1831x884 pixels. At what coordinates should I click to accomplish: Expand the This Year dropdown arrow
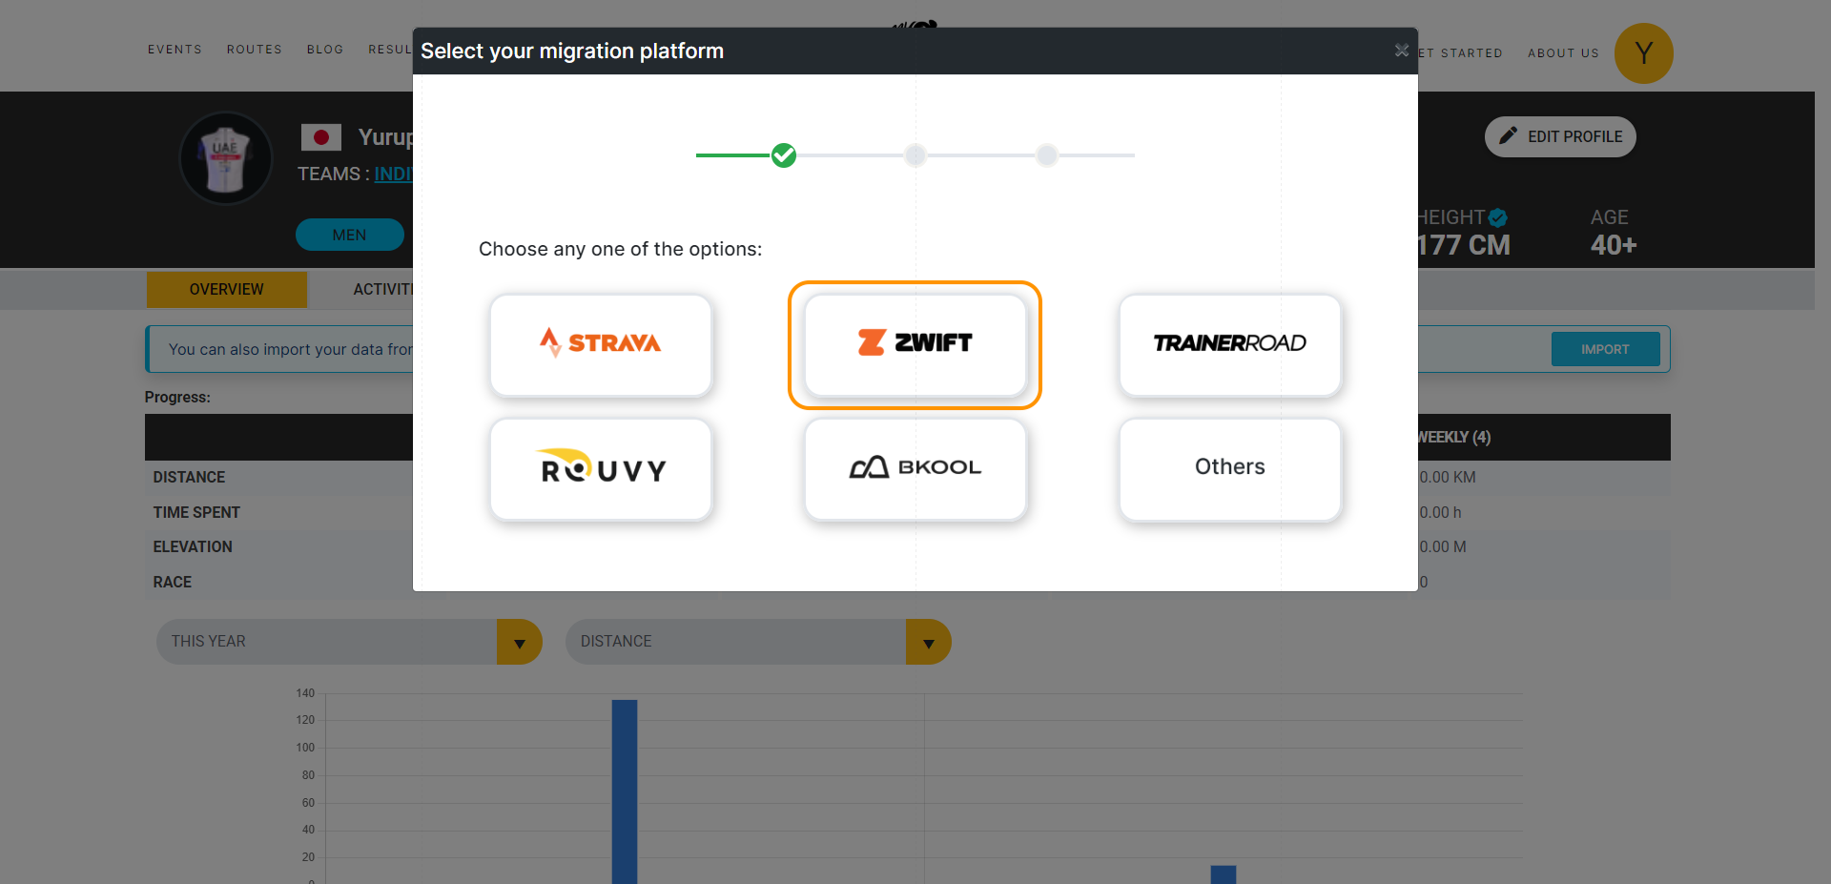tap(520, 642)
